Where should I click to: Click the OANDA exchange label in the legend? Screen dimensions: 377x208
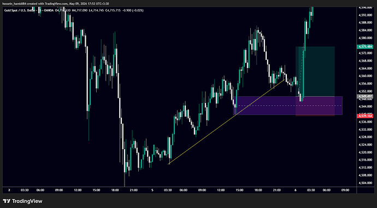coord(49,10)
